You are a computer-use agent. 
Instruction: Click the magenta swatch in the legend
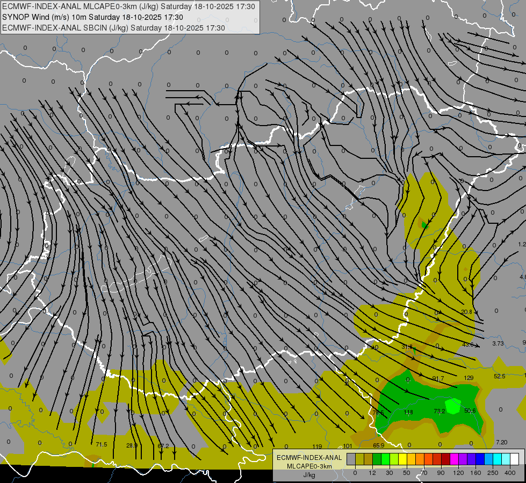[455, 459]
